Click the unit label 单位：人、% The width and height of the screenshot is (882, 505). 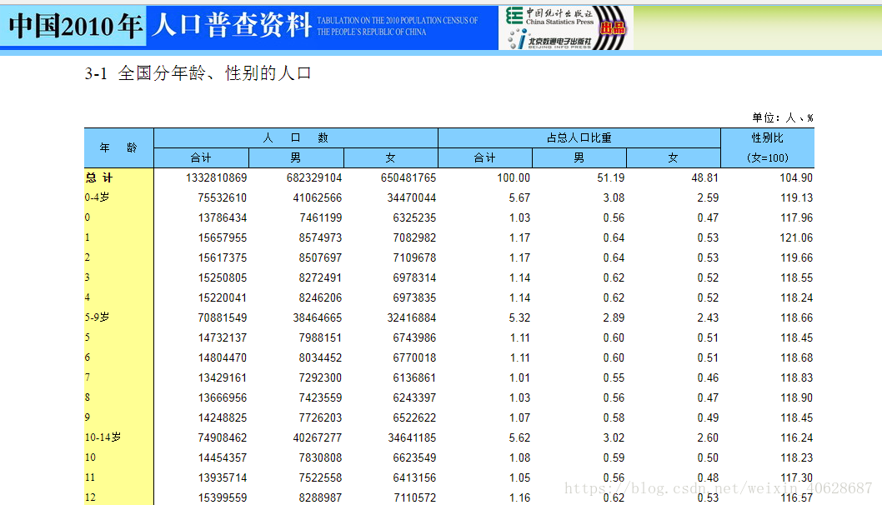tap(783, 117)
